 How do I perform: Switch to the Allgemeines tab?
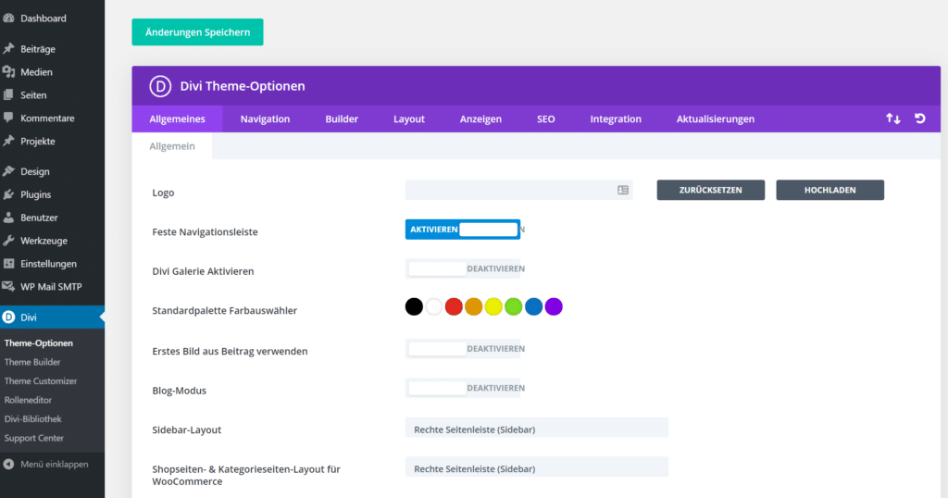[x=177, y=119]
